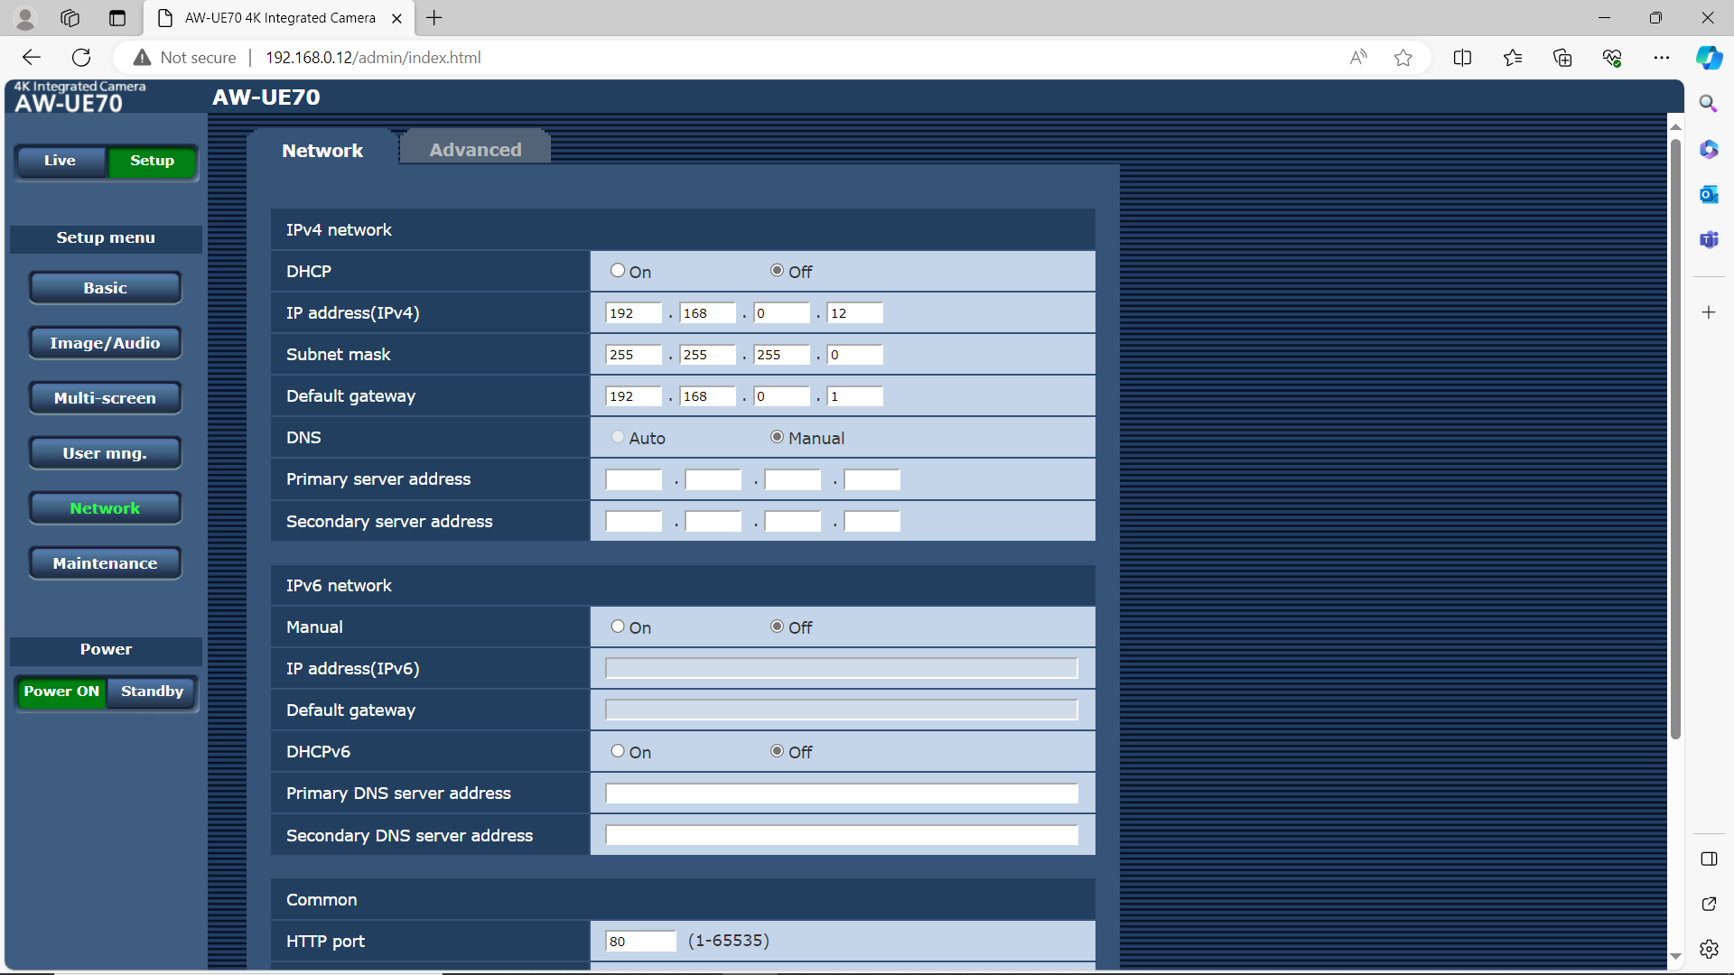Put the camera in Standby
Screen dimensions: 1734x975
(x=151, y=692)
